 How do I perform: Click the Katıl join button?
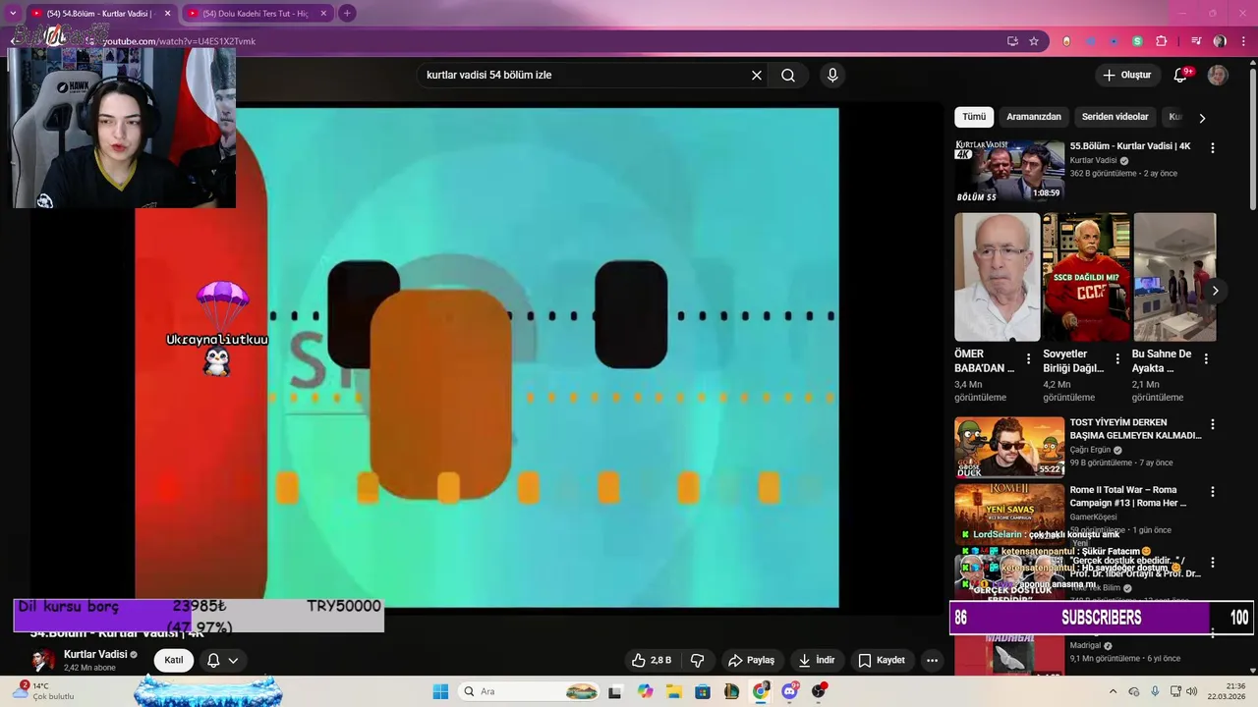click(174, 660)
